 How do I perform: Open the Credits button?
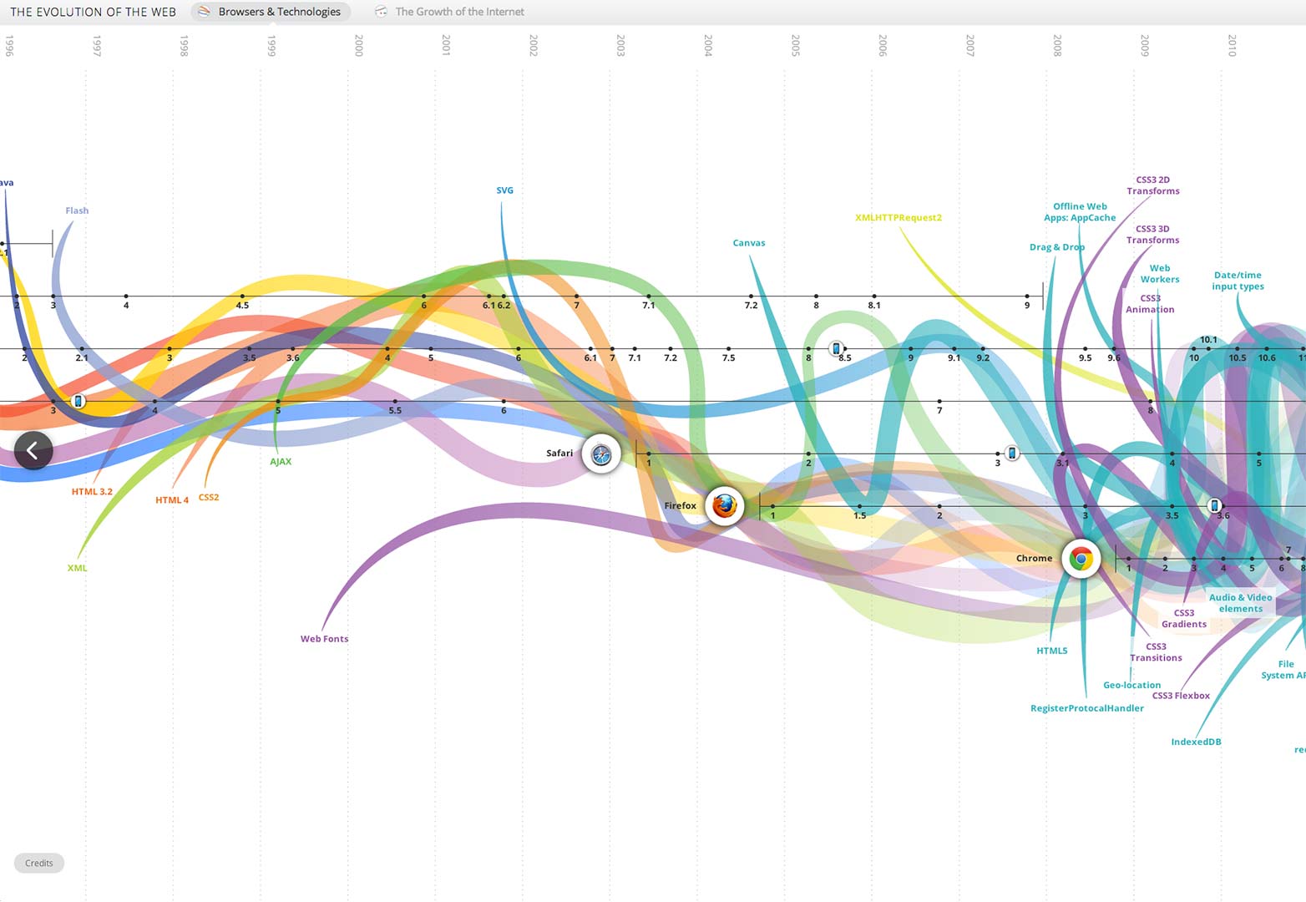pos(39,863)
